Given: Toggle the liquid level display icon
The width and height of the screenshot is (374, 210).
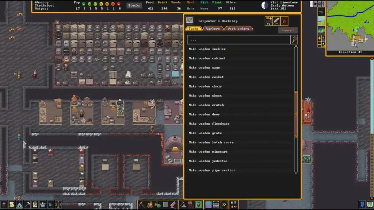Looking at the screenshot, I should click(323, 38).
